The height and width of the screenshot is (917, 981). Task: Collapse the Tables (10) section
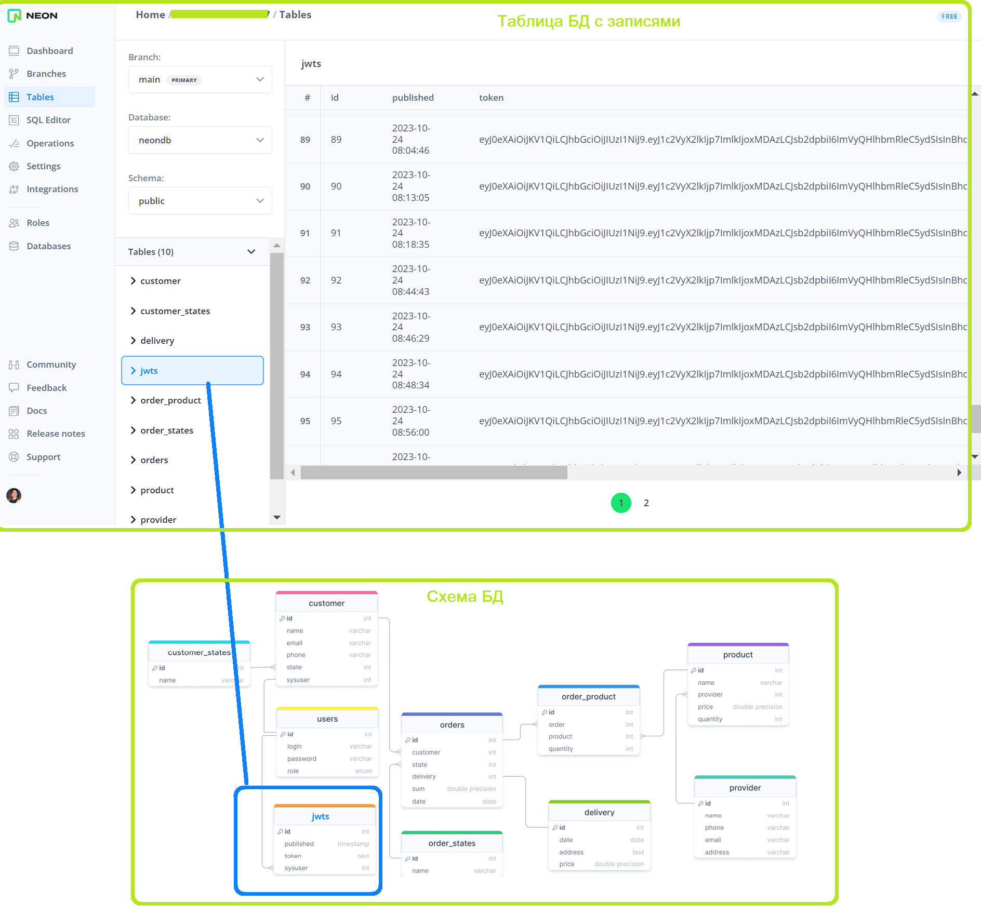(251, 252)
